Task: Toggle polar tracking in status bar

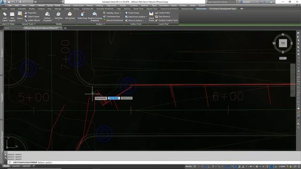Action: click(x=213, y=167)
